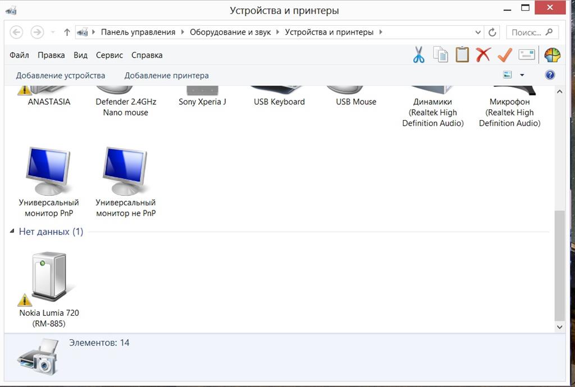Click Добавление устройства button
The image size is (575, 387).
coord(61,75)
